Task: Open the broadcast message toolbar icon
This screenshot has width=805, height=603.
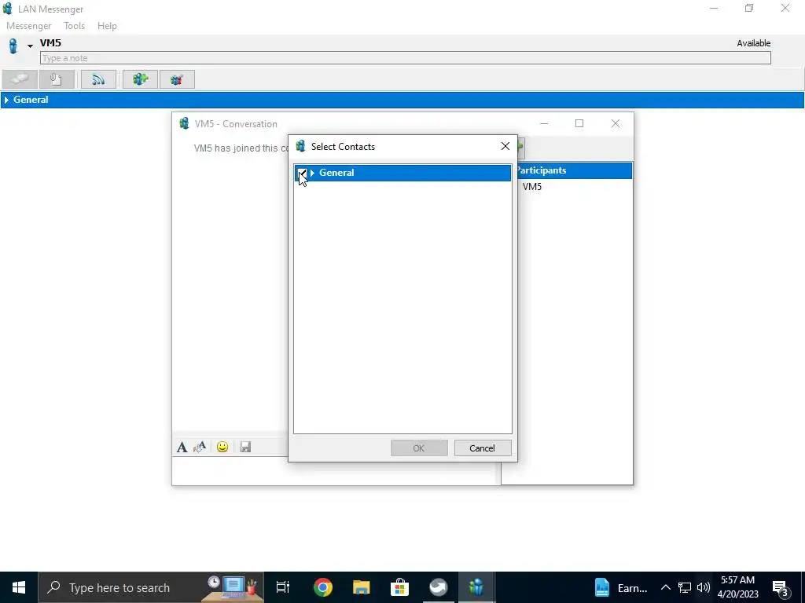Action: tap(98, 79)
